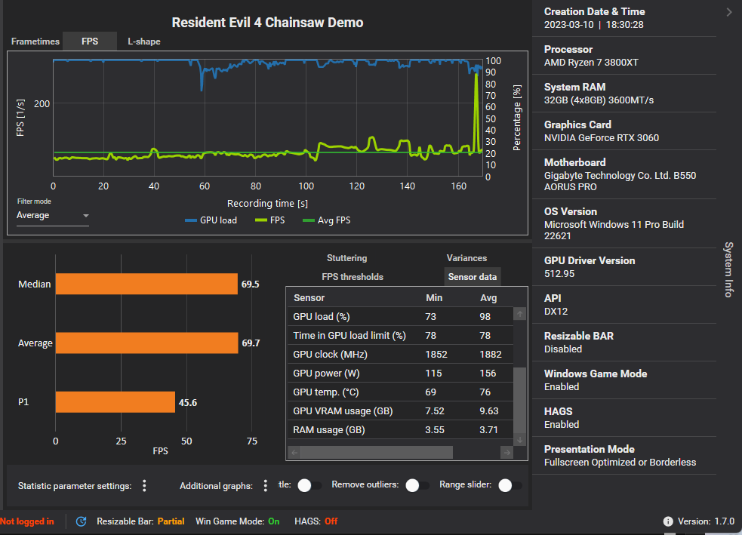Click the P1 orange bar
This screenshot has width=742, height=535.
[x=115, y=402]
